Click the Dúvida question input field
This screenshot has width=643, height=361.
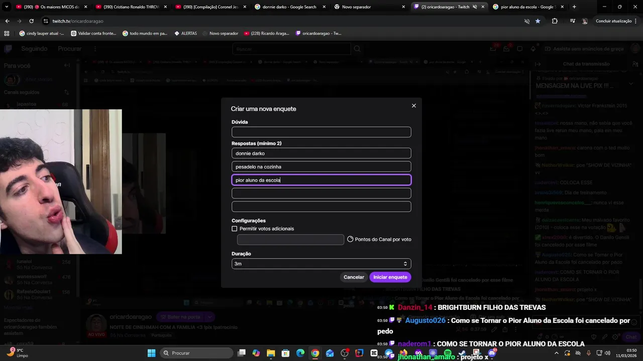click(x=321, y=132)
